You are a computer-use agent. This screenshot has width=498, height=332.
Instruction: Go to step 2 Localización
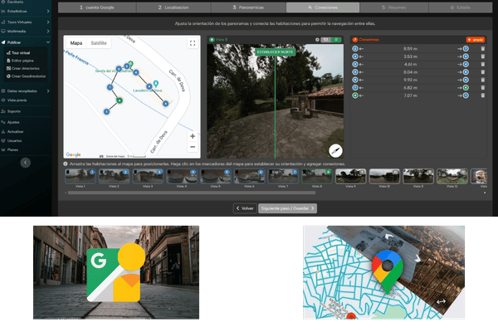173,7
